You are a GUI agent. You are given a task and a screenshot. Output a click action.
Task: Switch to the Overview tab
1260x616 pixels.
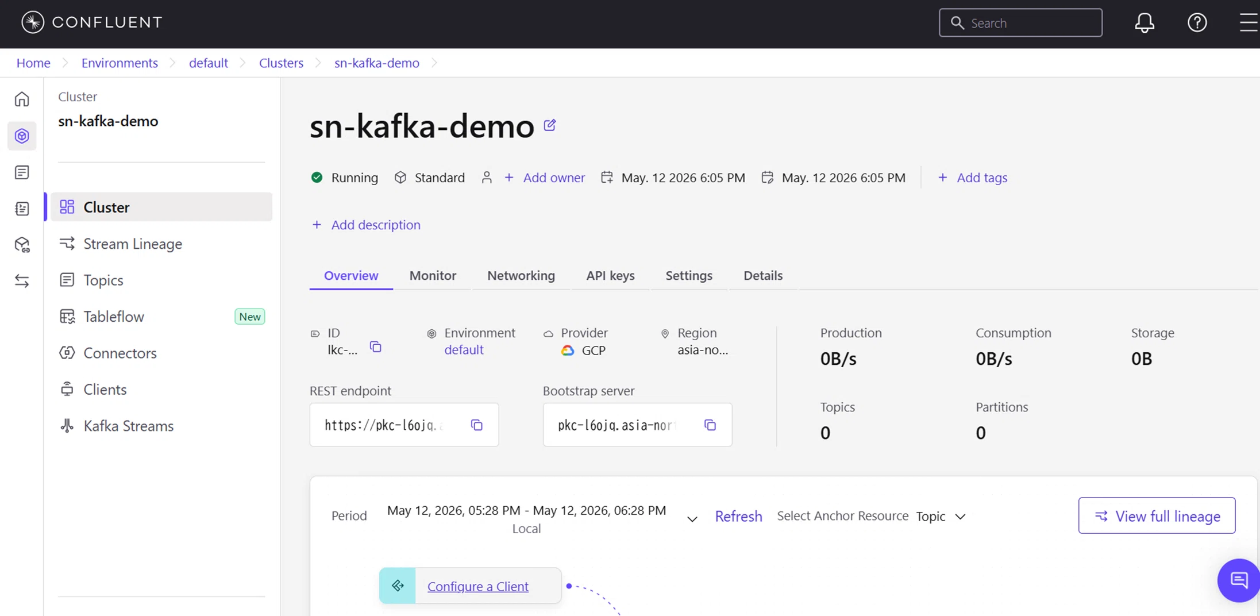click(351, 275)
